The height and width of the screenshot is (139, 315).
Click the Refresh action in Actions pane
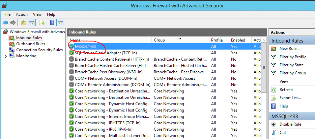point(286,90)
